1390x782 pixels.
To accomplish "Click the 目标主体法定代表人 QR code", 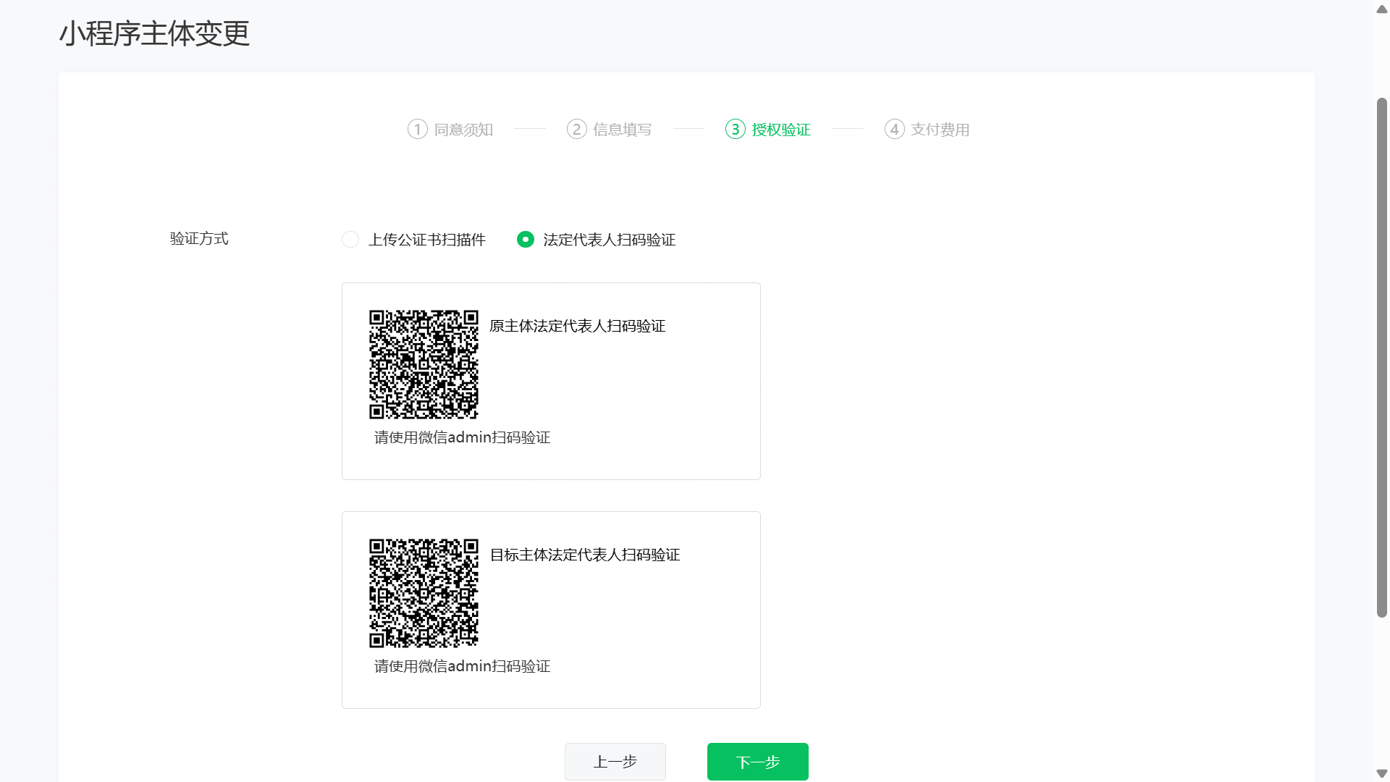I will (x=424, y=593).
